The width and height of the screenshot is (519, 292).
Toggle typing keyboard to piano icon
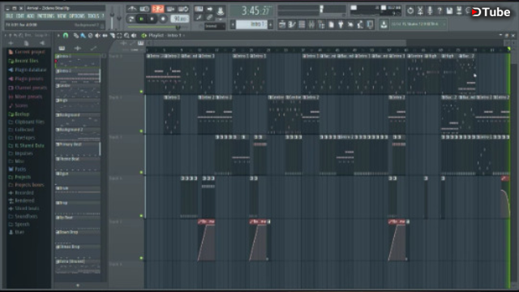pos(199,9)
